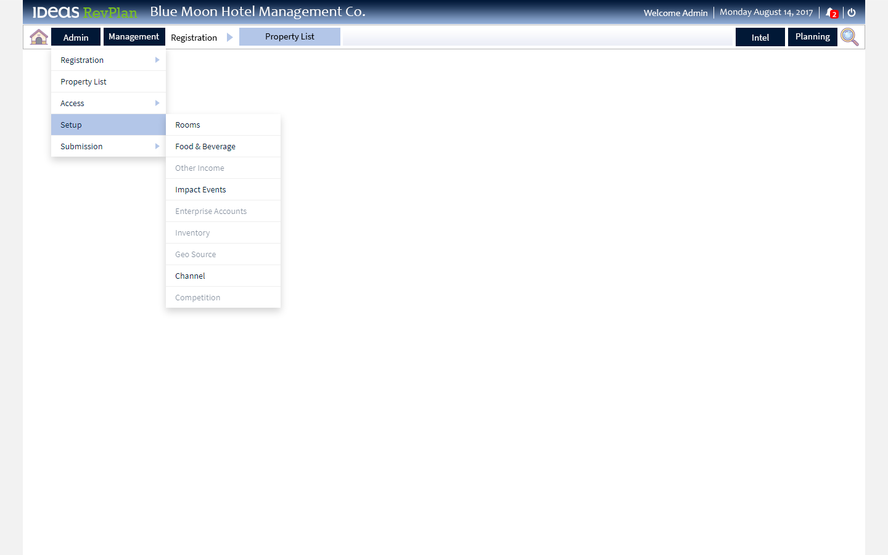
Task: Select Property List in the Admin menu
Action: click(x=83, y=81)
